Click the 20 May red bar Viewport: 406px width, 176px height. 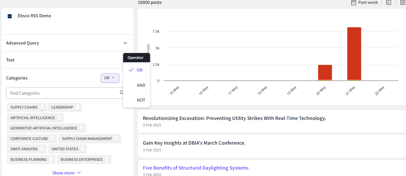pos(325,72)
